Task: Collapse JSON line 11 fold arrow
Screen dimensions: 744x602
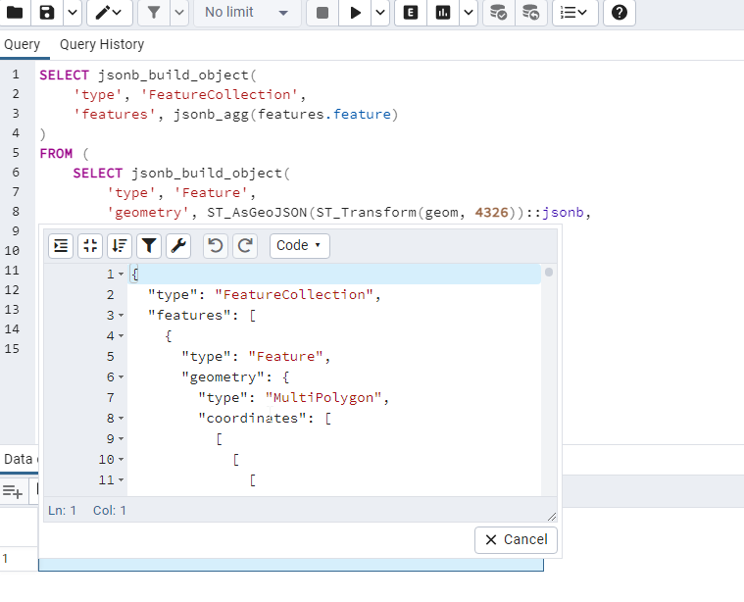Action: click(121, 480)
